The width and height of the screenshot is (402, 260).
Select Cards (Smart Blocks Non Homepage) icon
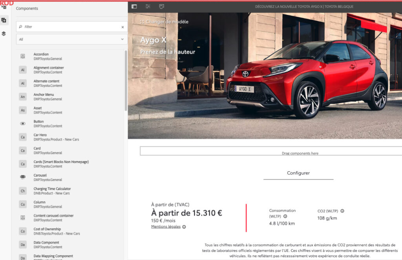pyautogui.click(x=23, y=164)
